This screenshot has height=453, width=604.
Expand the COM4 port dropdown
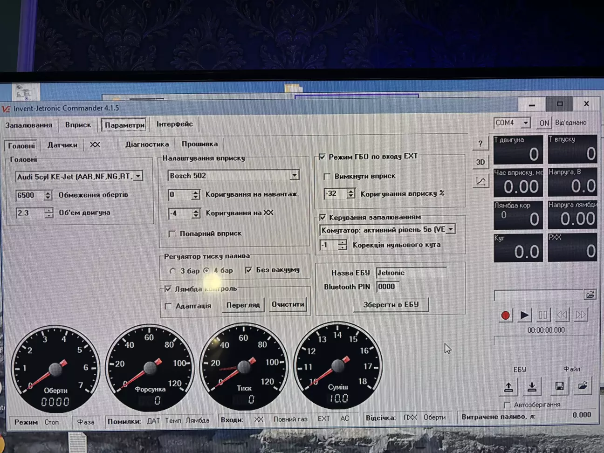[x=525, y=123]
